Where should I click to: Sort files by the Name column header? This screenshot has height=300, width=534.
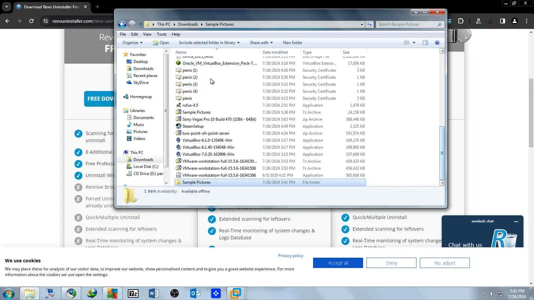click(x=217, y=52)
